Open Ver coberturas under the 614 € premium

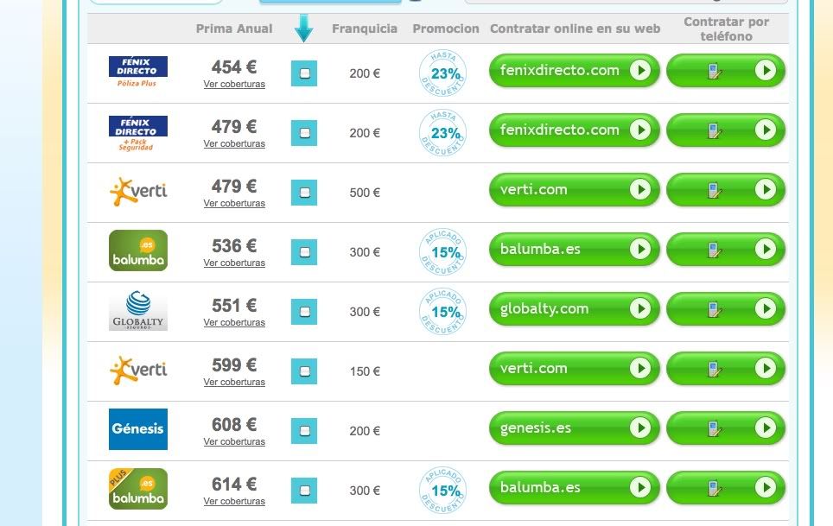pos(234,501)
